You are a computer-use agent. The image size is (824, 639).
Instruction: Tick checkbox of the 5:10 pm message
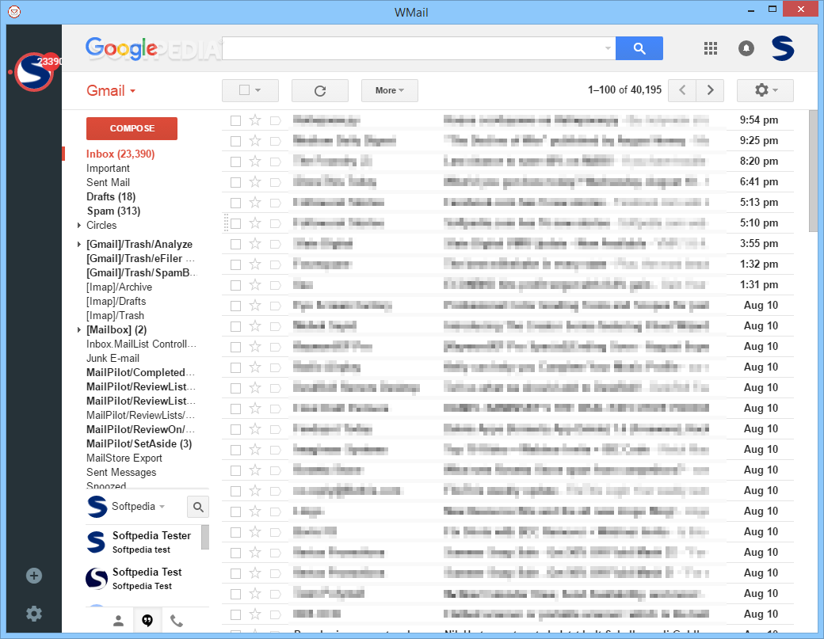(x=235, y=223)
